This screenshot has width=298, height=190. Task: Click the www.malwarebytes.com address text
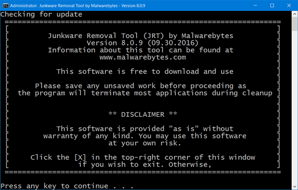pyautogui.click(x=143, y=57)
